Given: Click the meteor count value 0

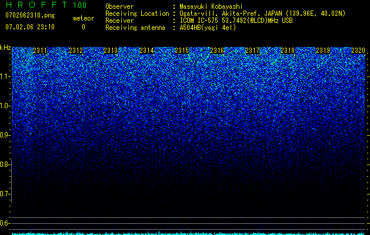Looking at the screenshot, I should pyautogui.click(x=84, y=27).
